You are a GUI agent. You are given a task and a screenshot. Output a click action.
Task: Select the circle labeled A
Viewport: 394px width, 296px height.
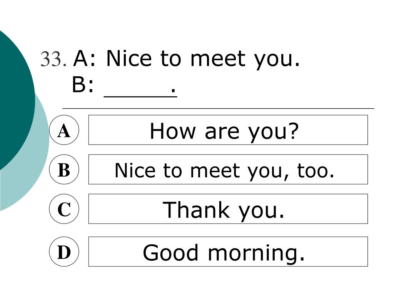tap(64, 130)
